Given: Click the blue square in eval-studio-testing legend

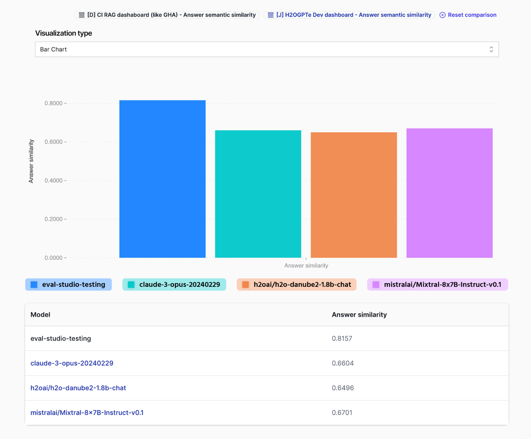Looking at the screenshot, I should pos(34,284).
